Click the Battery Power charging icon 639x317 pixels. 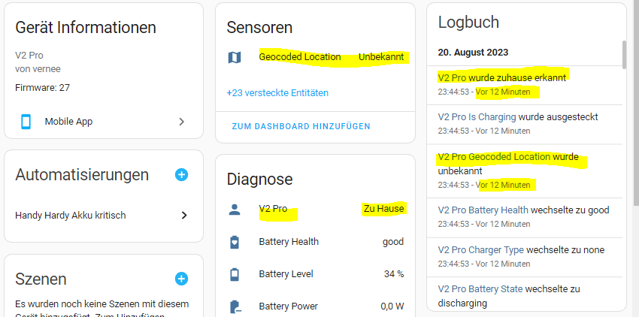coord(235,306)
